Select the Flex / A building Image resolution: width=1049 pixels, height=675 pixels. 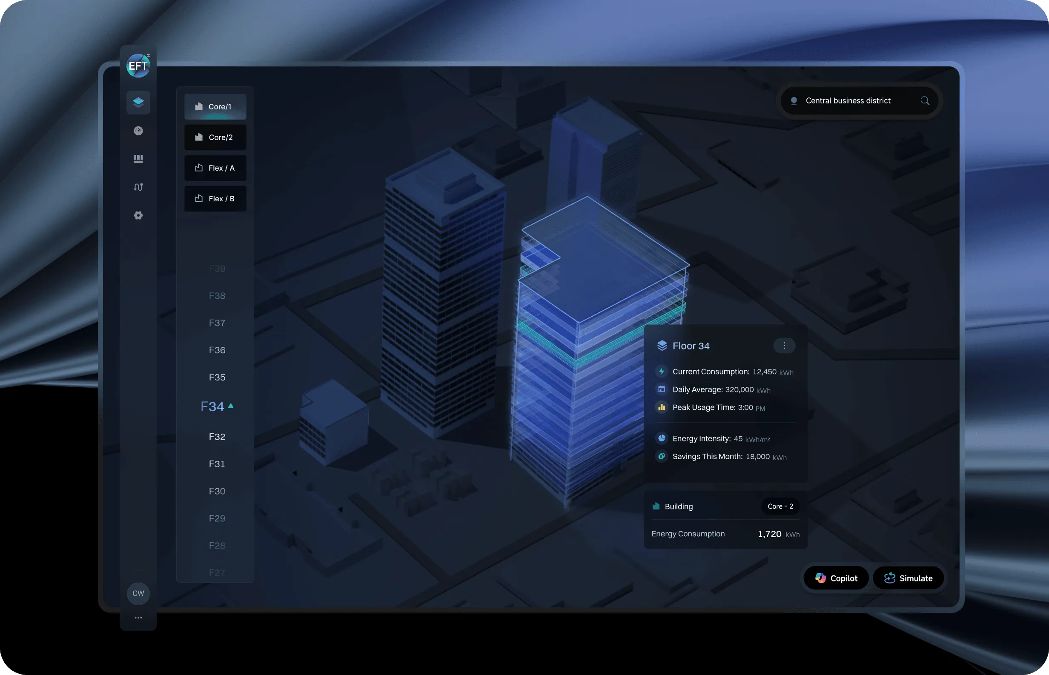215,168
